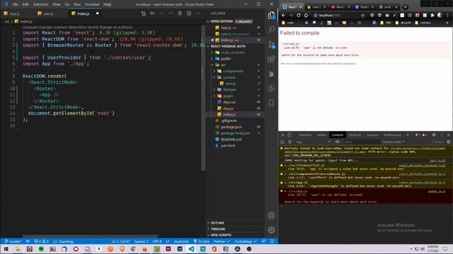Screen dimensions: 453x254
Task: Click the browser back arrow
Action: click(283, 16)
